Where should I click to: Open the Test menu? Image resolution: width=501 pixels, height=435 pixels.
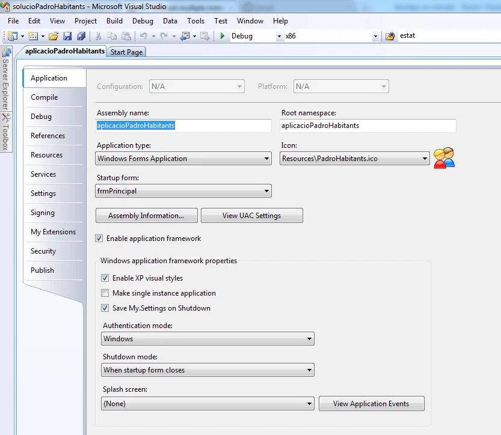(x=221, y=21)
